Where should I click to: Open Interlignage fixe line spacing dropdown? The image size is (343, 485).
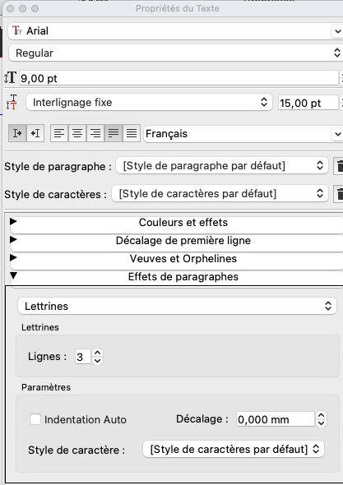pyautogui.click(x=149, y=103)
